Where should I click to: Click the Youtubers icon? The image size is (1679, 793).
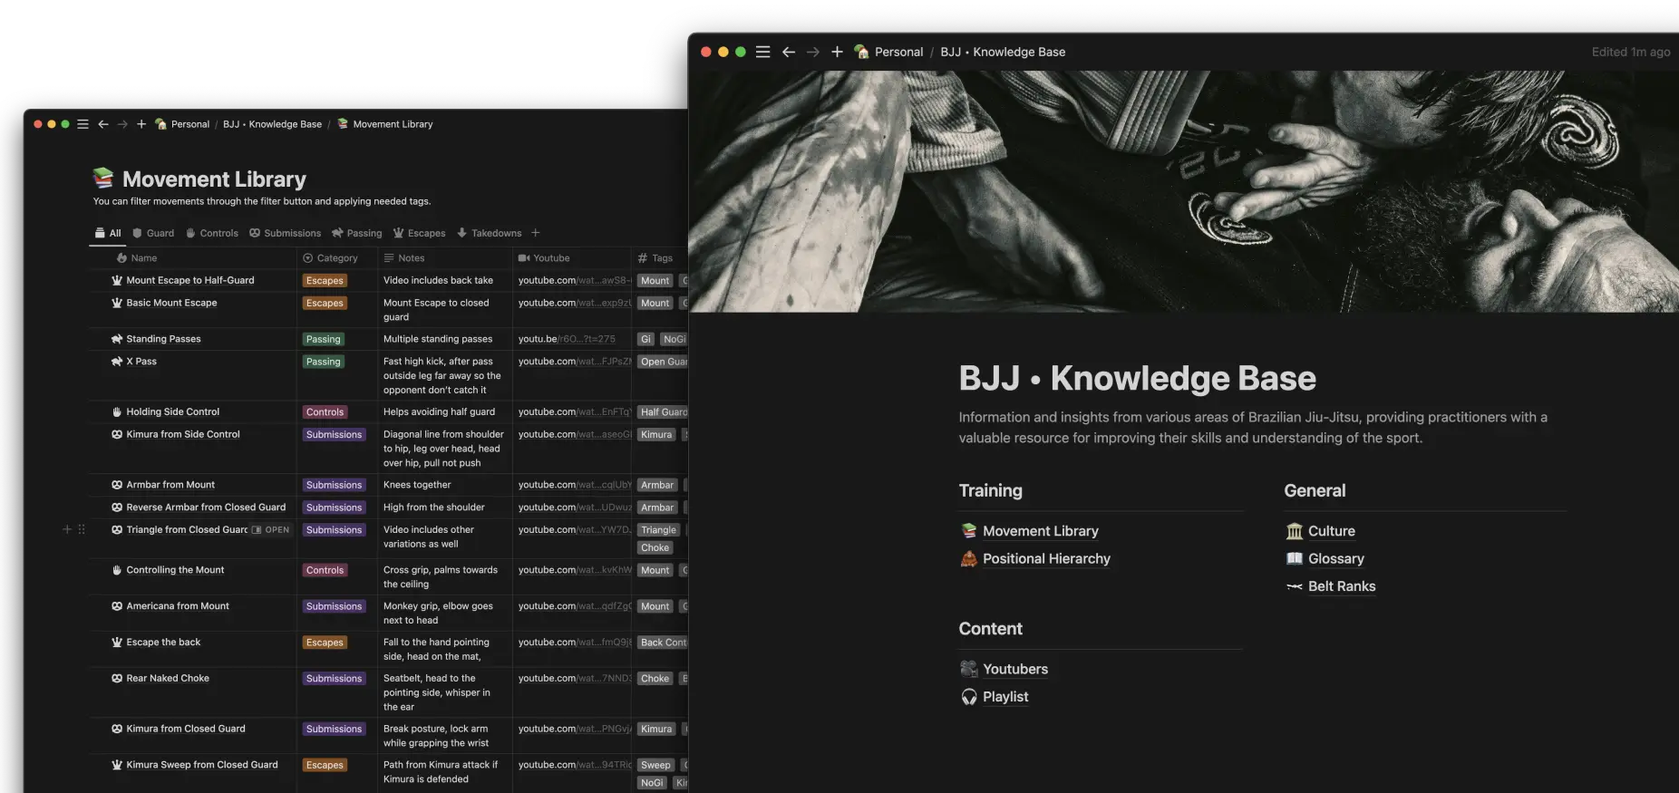point(969,669)
